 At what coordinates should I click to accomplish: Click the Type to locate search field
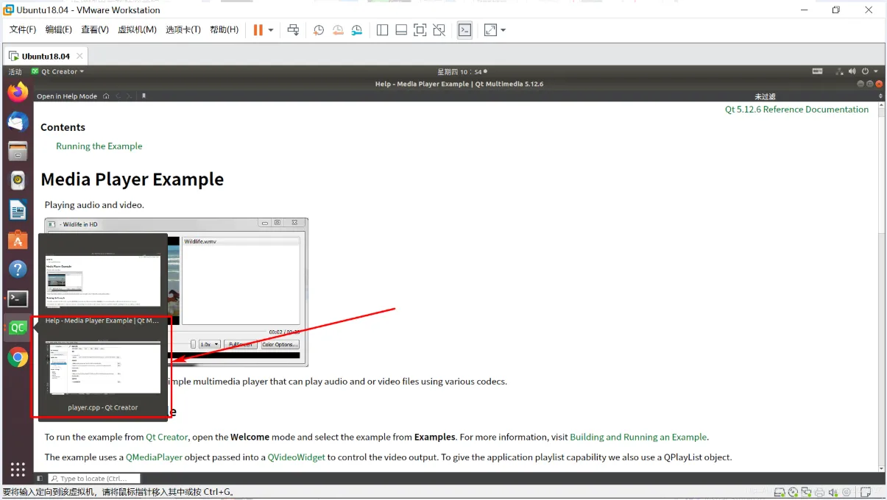pos(94,479)
